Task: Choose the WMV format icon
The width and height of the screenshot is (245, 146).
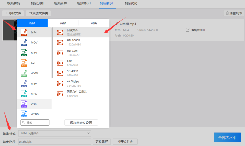Action: pos(24,73)
